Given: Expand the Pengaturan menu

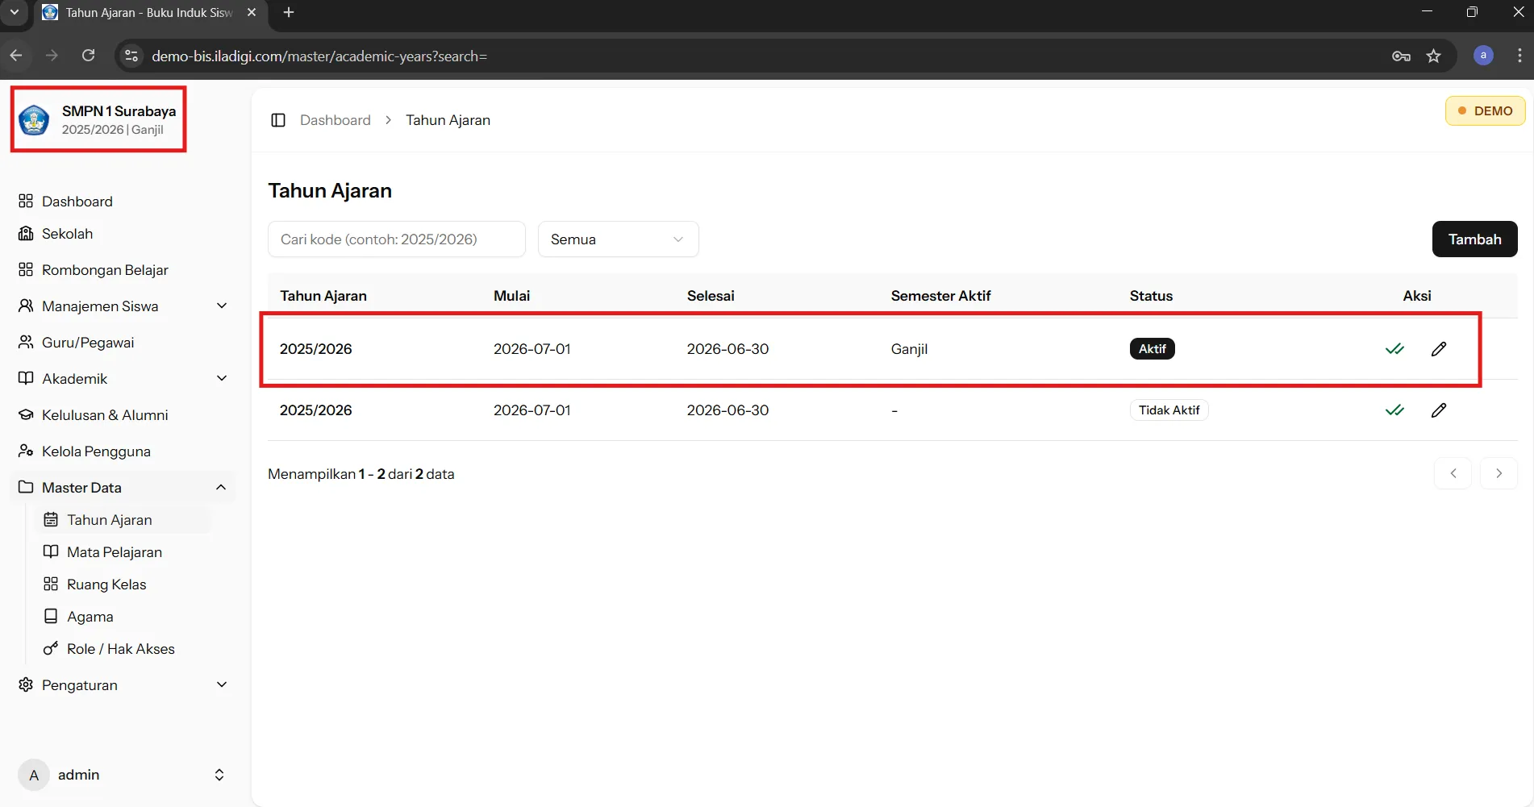Looking at the screenshot, I should (123, 685).
